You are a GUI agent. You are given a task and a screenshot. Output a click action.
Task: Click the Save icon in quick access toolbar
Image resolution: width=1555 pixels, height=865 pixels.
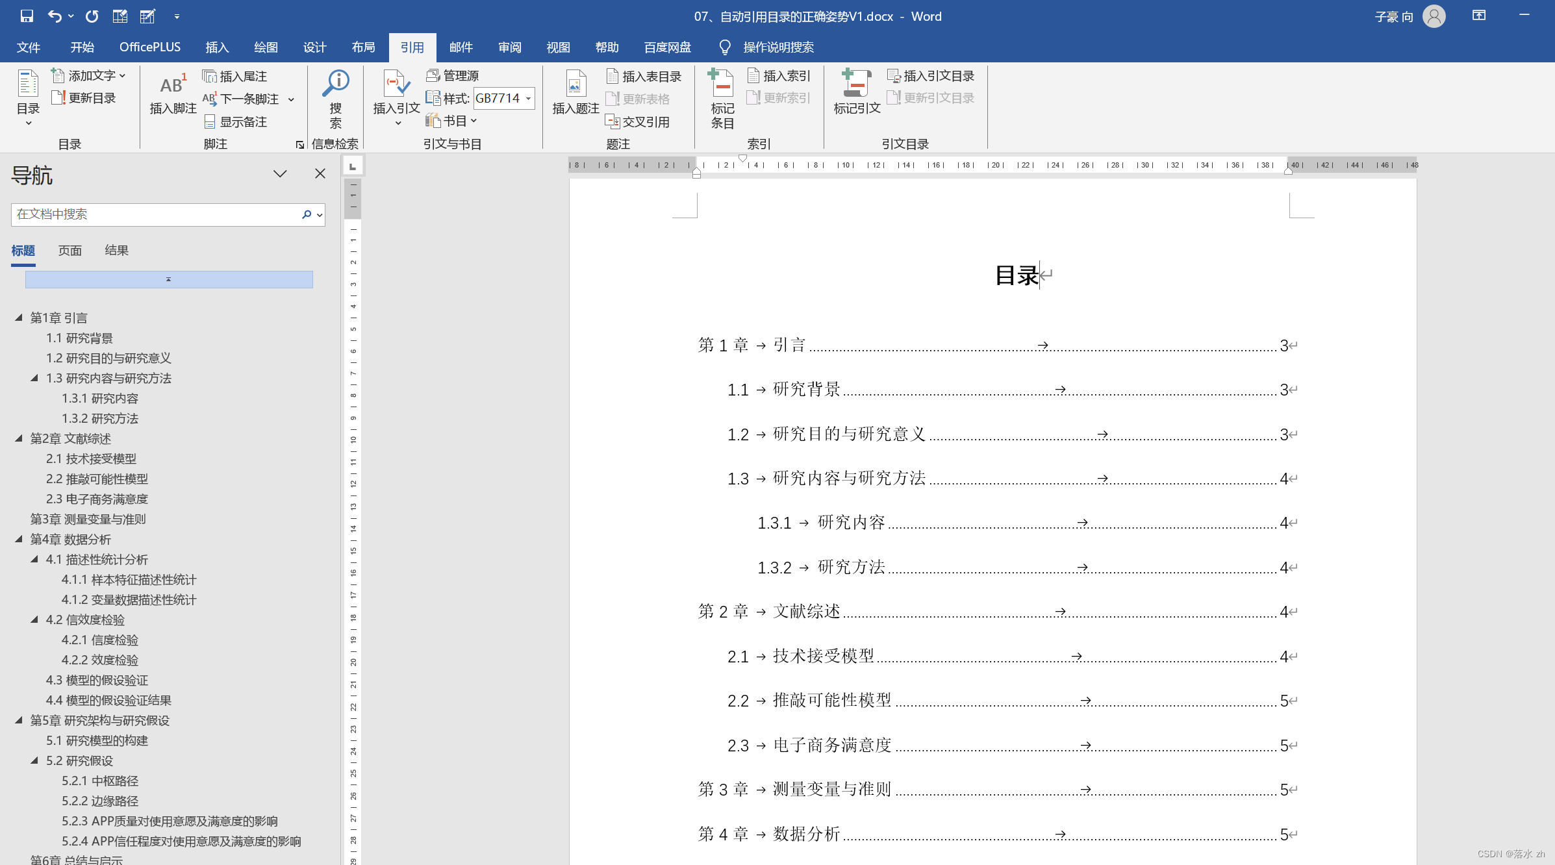click(x=27, y=16)
